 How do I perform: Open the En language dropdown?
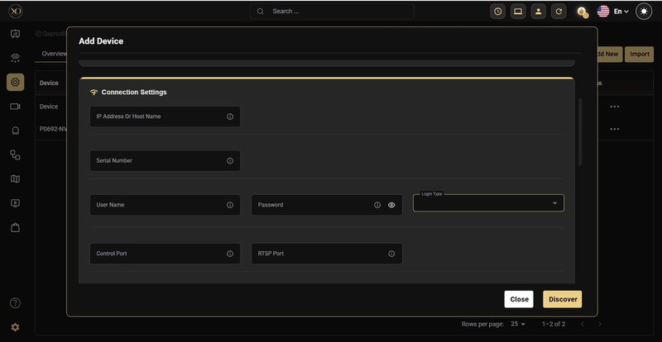pyautogui.click(x=621, y=12)
